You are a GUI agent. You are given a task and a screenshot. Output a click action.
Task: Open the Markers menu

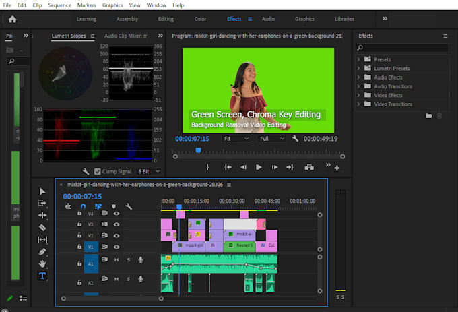pyautogui.click(x=87, y=5)
